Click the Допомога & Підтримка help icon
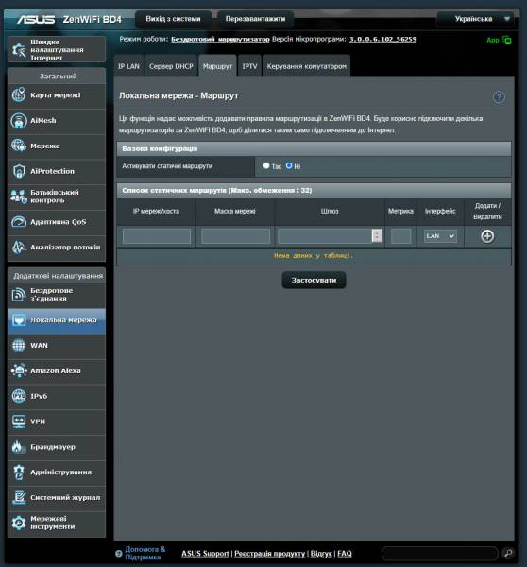The image size is (527, 567). [119, 553]
